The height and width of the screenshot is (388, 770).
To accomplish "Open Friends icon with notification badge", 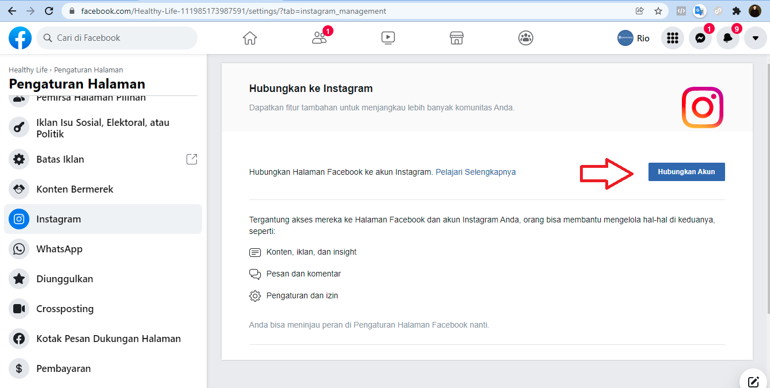I will [x=319, y=38].
